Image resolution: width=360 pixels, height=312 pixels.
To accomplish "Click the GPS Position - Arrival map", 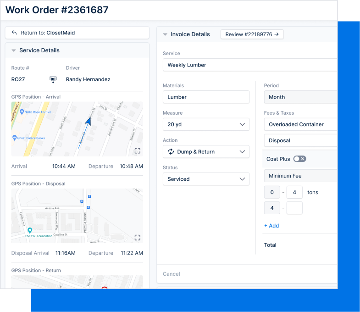I will click(x=77, y=129).
